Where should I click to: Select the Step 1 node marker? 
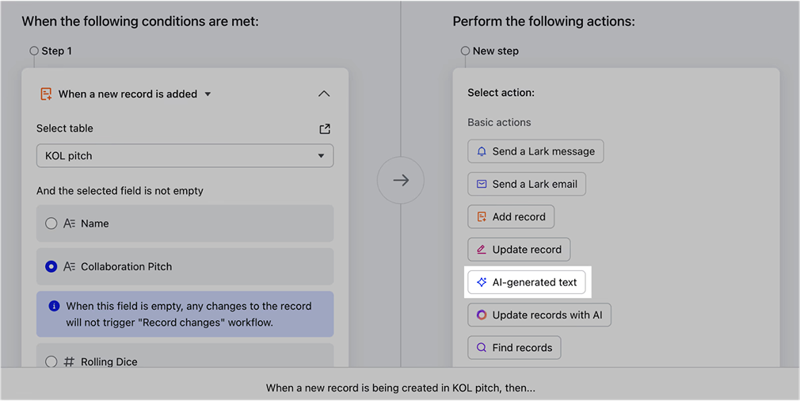34,51
